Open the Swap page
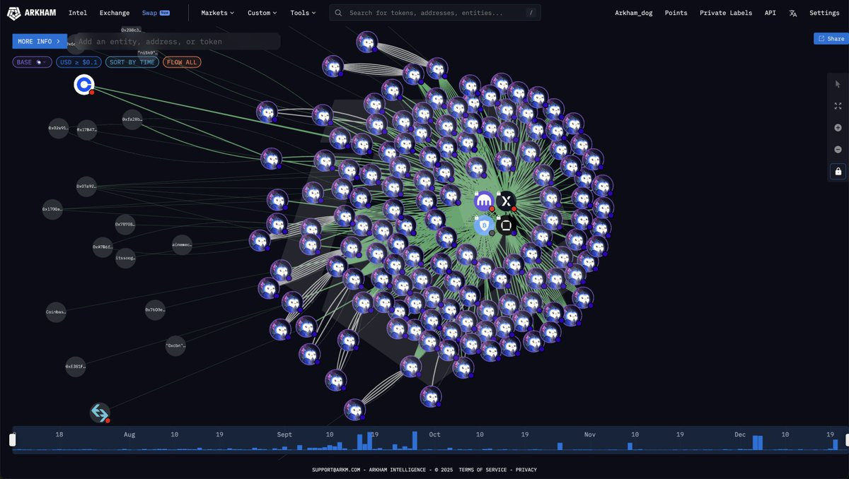849x479 pixels. (x=155, y=13)
